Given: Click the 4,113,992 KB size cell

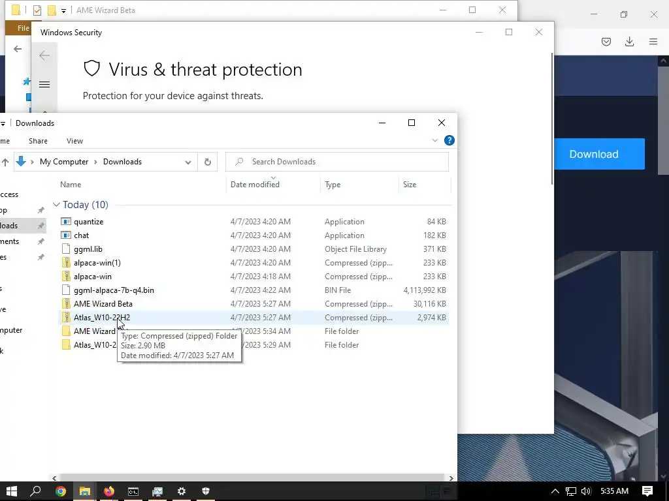Looking at the screenshot, I should tap(425, 290).
